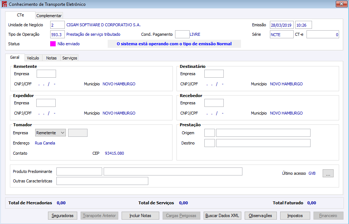Click the Unidade de Negócio field
349x224 pixels.
pyautogui.click(x=57, y=25)
